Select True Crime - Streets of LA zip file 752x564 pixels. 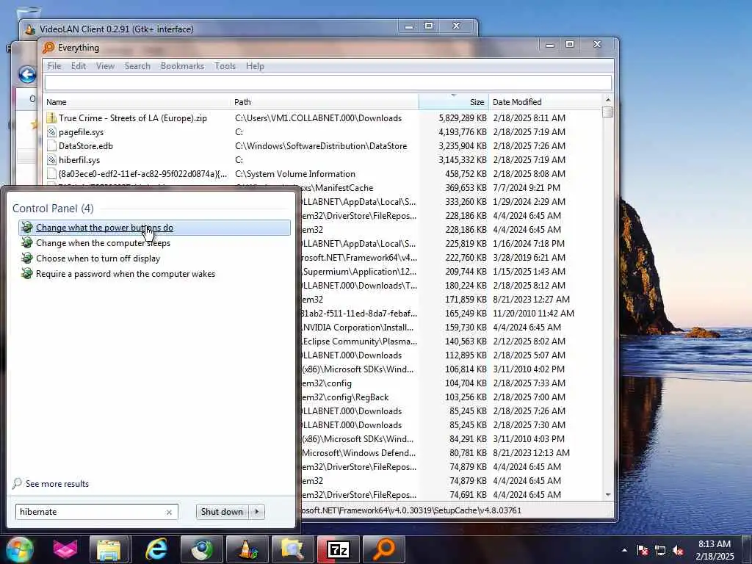pyautogui.click(x=133, y=118)
